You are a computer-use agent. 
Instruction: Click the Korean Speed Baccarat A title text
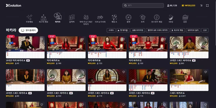point(17,93)
